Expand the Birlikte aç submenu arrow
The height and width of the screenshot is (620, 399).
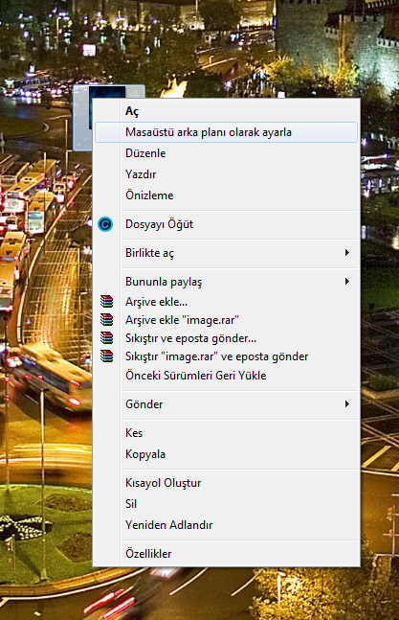tap(347, 253)
